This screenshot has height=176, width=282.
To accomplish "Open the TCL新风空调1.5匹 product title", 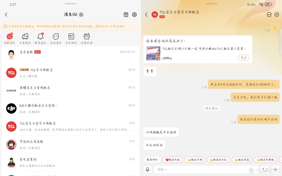I will (204, 49).
